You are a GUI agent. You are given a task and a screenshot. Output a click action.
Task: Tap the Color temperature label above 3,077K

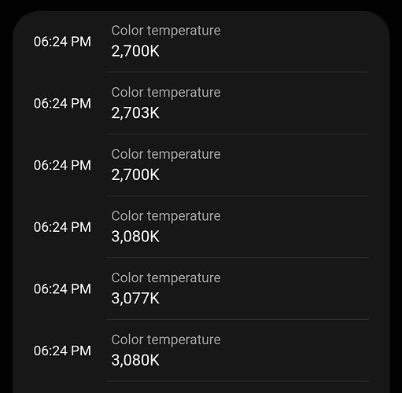166,278
